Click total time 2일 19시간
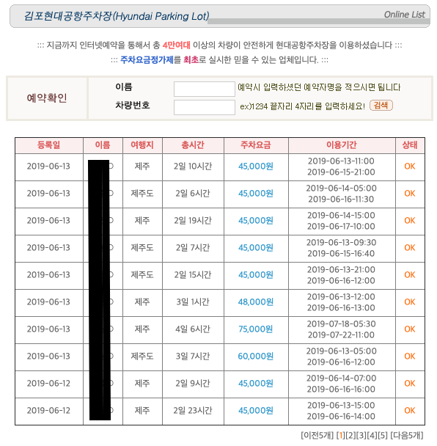 pyautogui.click(x=193, y=221)
